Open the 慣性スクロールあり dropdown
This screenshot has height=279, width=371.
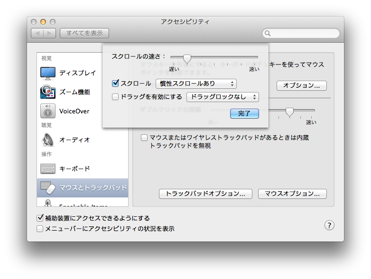(x=196, y=84)
